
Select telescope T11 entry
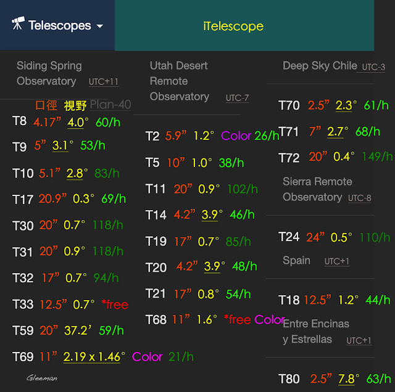[x=155, y=189]
